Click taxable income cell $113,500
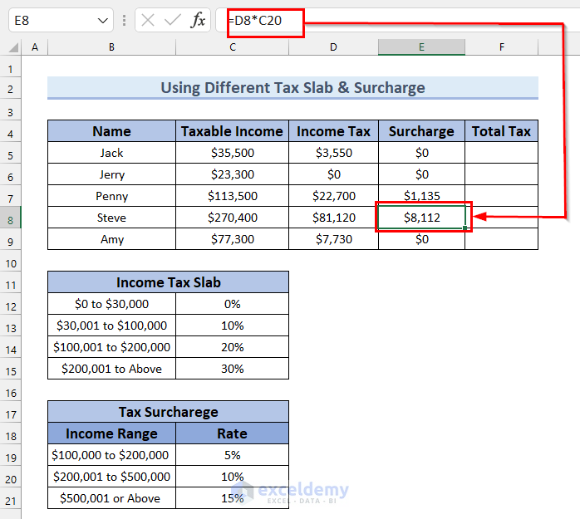Image resolution: width=580 pixels, height=519 pixels. tap(233, 196)
